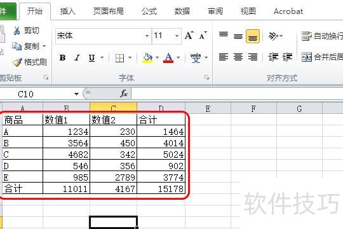The height and width of the screenshot is (229, 343).
Task: Click cell with value 1234
Action: pyautogui.click(x=66, y=131)
